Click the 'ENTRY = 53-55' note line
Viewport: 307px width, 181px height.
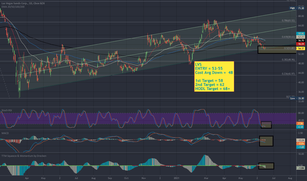click(x=209, y=68)
